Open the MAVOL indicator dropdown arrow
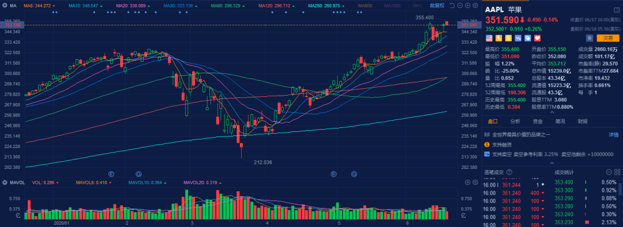Viewport: 623px width, 227px height. point(5,183)
